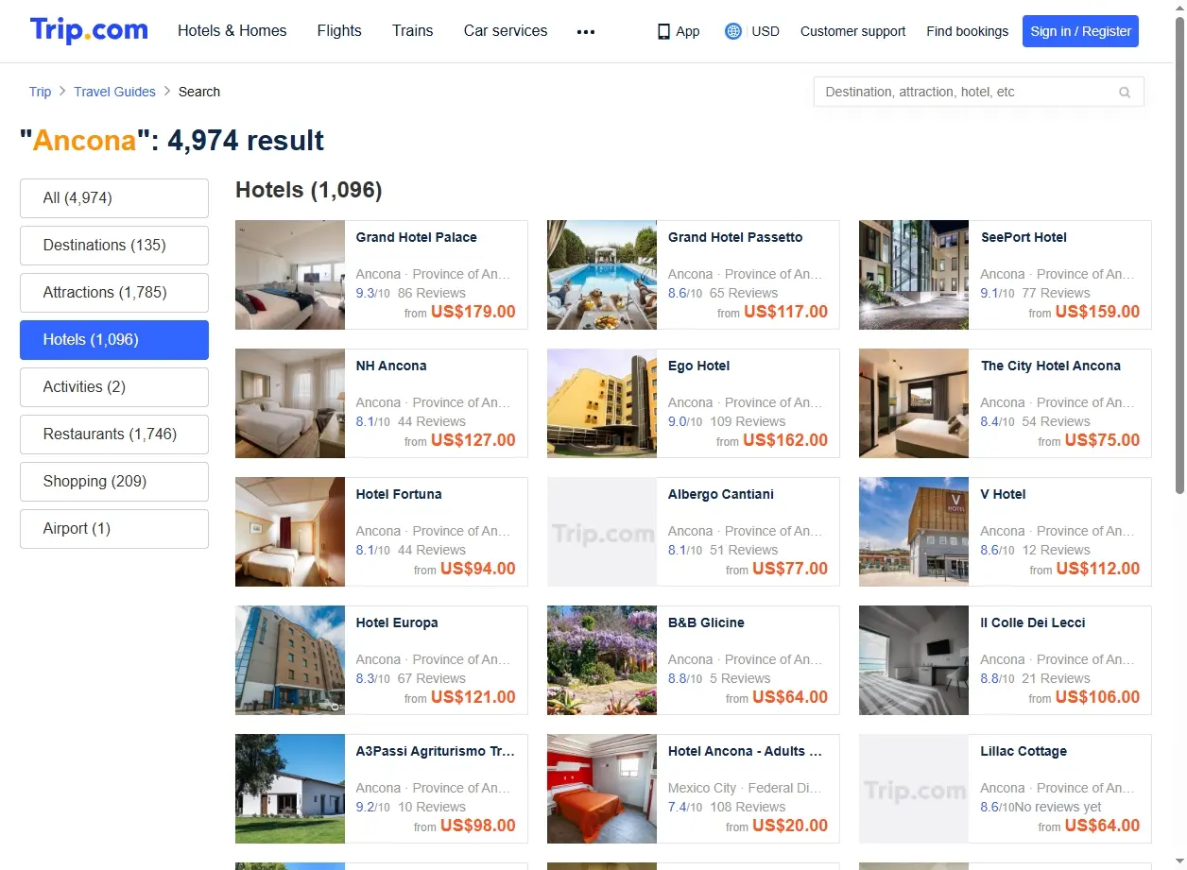Viewport: 1187px width, 870px height.
Task: Click 109 Reviews on Ego Hotel
Action: tap(748, 421)
